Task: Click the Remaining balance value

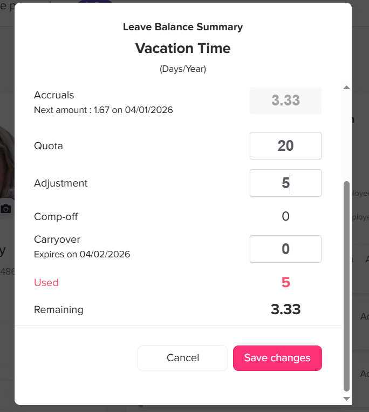Action: pos(285,310)
